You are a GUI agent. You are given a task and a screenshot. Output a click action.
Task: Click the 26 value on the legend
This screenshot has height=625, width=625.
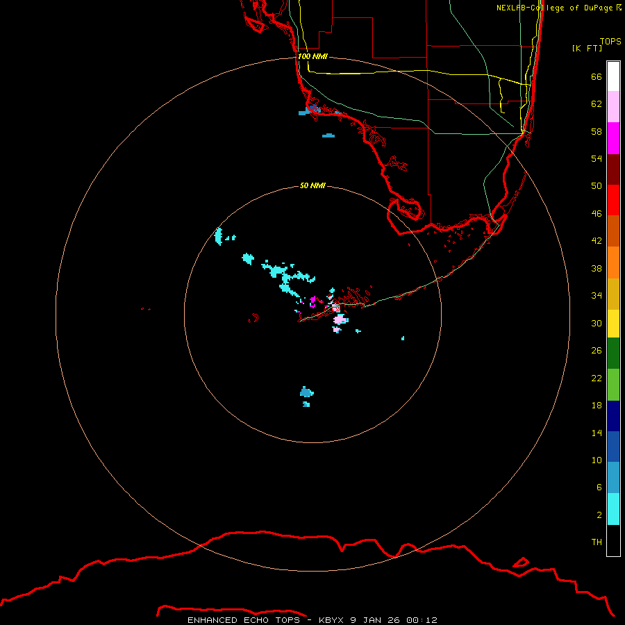pos(597,351)
